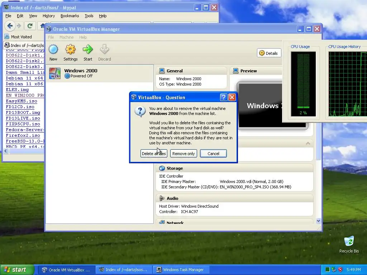
Task: Click the Task Manager CPU tray icon
Action: tap(328, 270)
